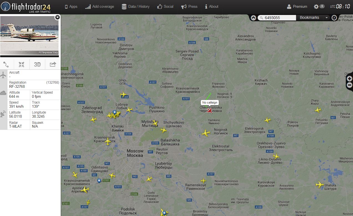Open the Add coverage menu
Viewport: 353px width, 216px height.
[100, 6]
